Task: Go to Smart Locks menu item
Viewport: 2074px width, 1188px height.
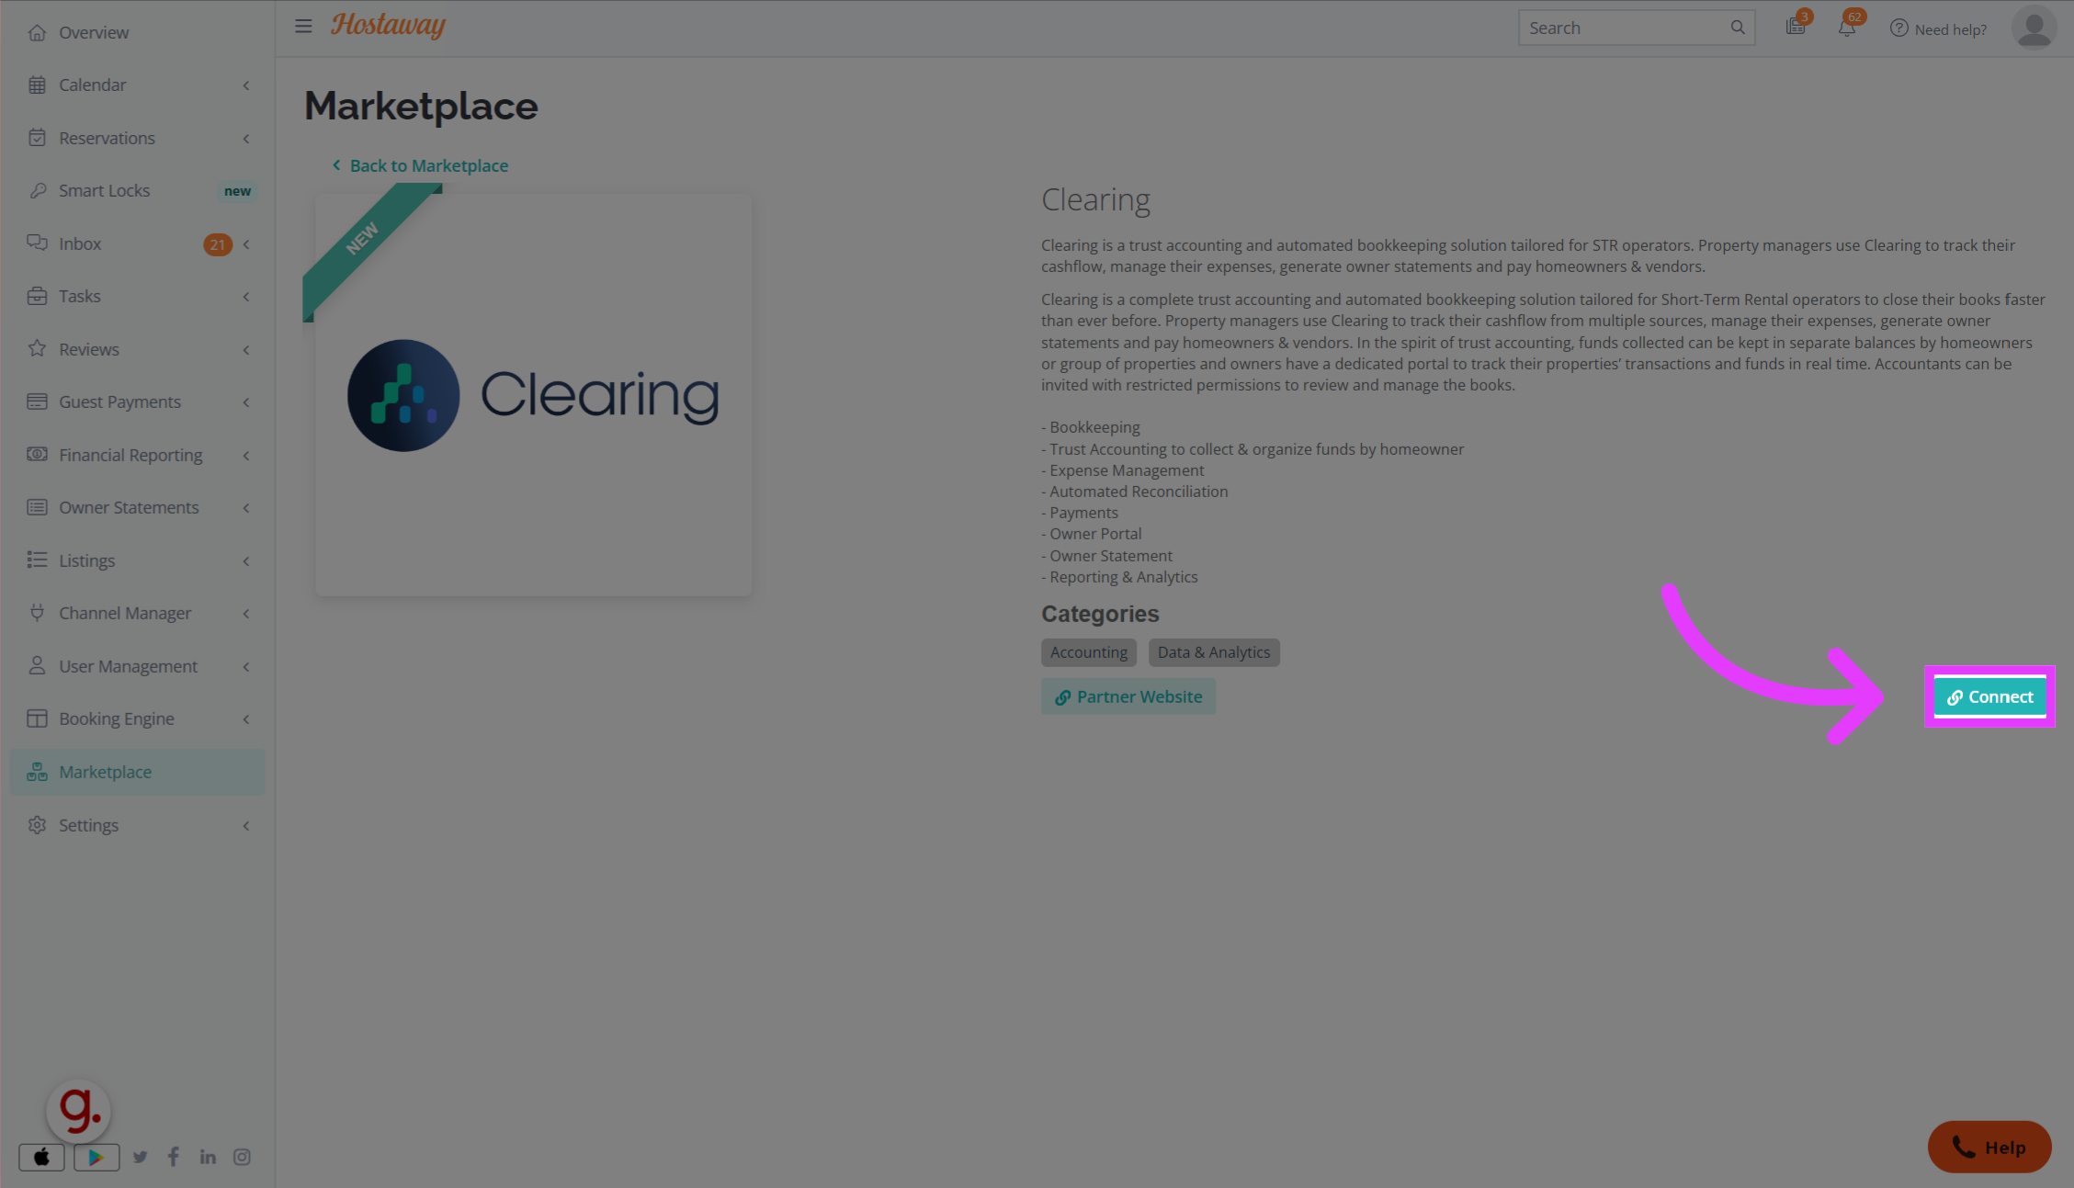Action: pyautogui.click(x=104, y=190)
